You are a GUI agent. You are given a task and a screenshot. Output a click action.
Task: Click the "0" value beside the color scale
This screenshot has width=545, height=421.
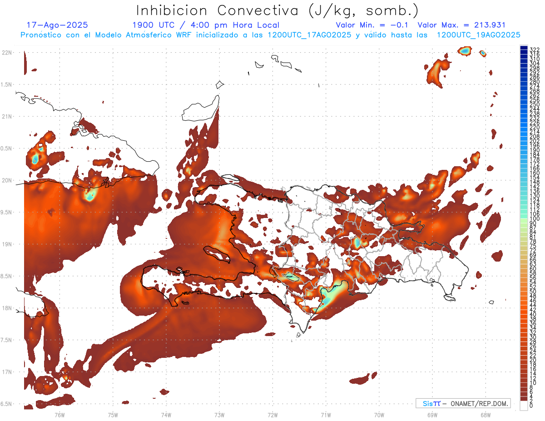pyautogui.click(x=531, y=406)
